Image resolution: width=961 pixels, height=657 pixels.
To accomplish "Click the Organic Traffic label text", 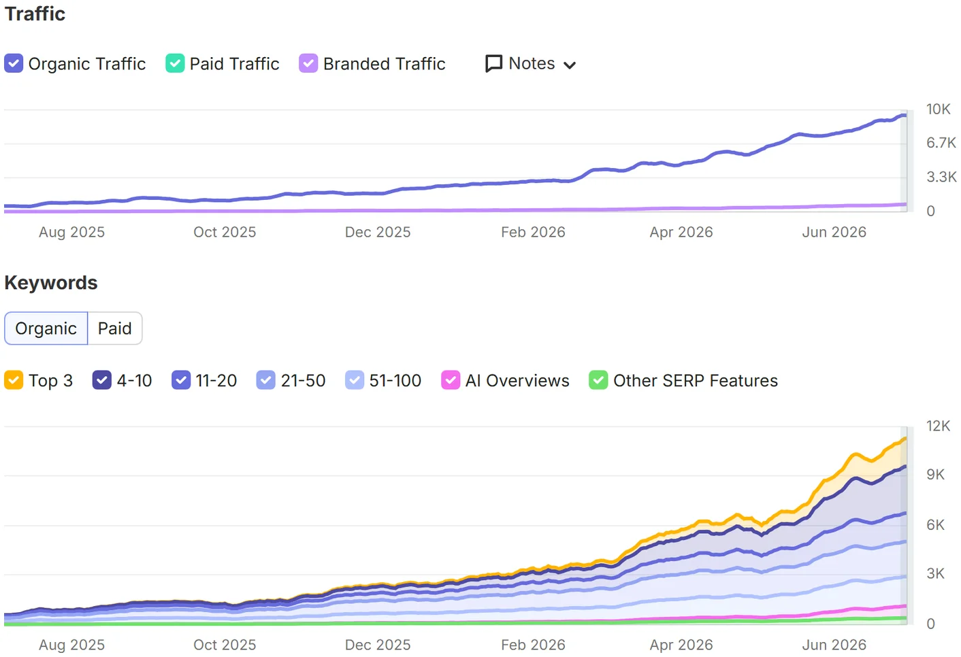I will point(87,64).
